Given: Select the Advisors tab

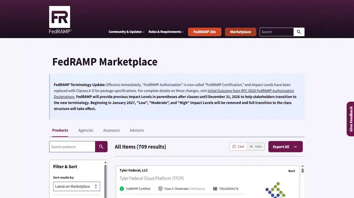Looking at the screenshot, I should pos(137,130).
